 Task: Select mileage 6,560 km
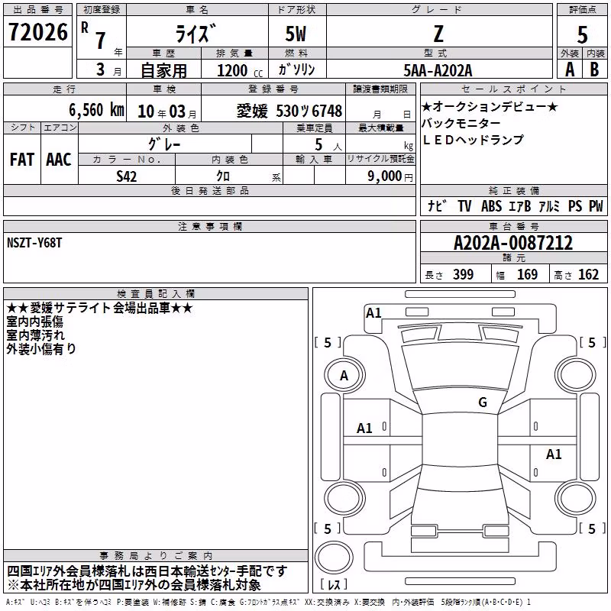(x=96, y=110)
